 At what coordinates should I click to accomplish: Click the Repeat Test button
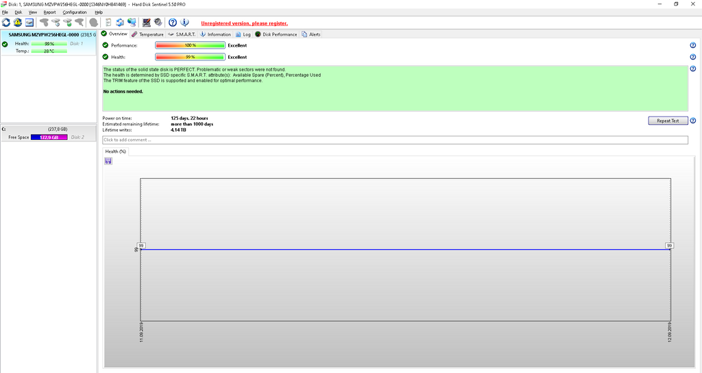pyautogui.click(x=668, y=121)
